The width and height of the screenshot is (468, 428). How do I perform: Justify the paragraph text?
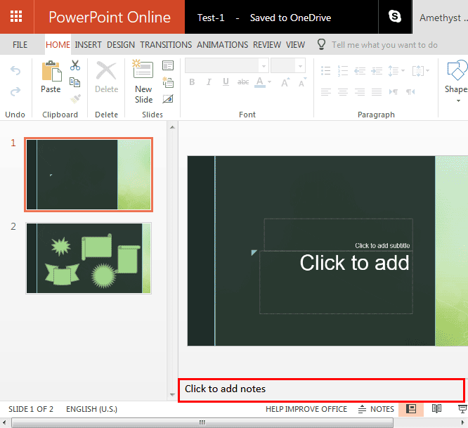[x=377, y=92]
